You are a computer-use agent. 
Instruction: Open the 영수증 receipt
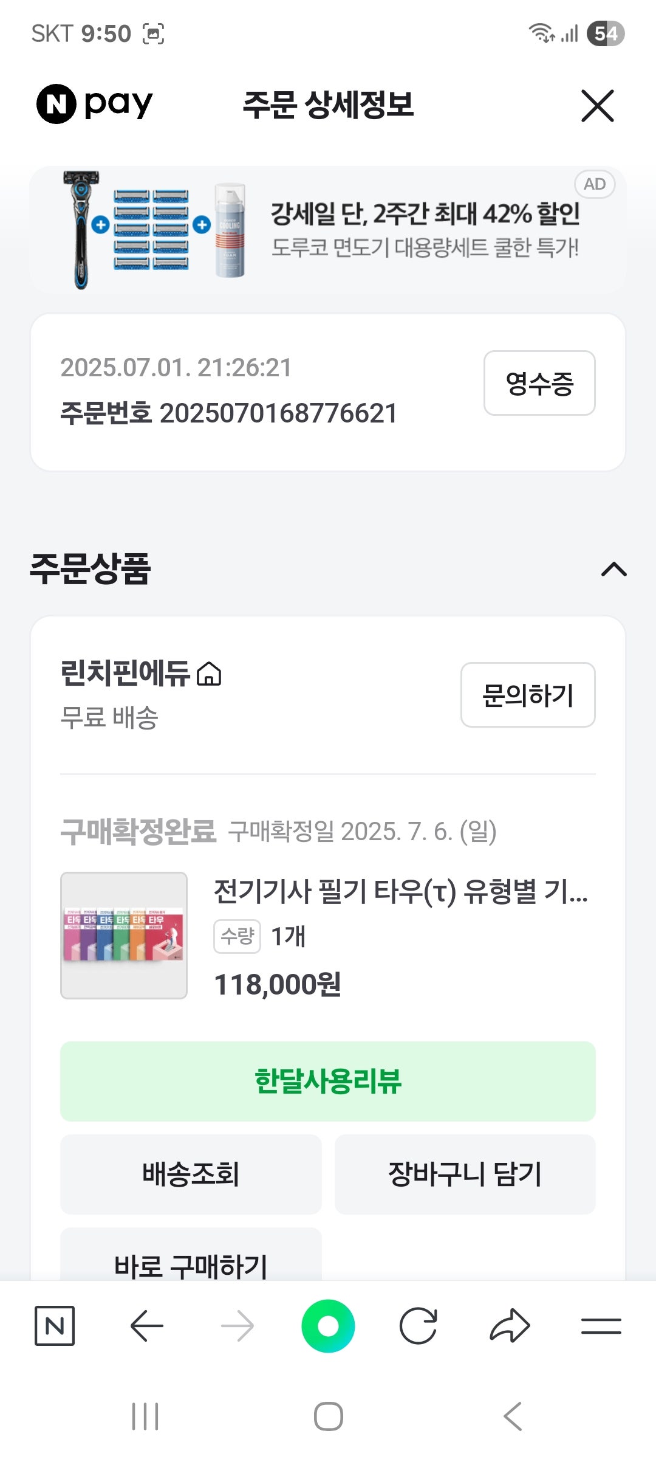pos(539,383)
